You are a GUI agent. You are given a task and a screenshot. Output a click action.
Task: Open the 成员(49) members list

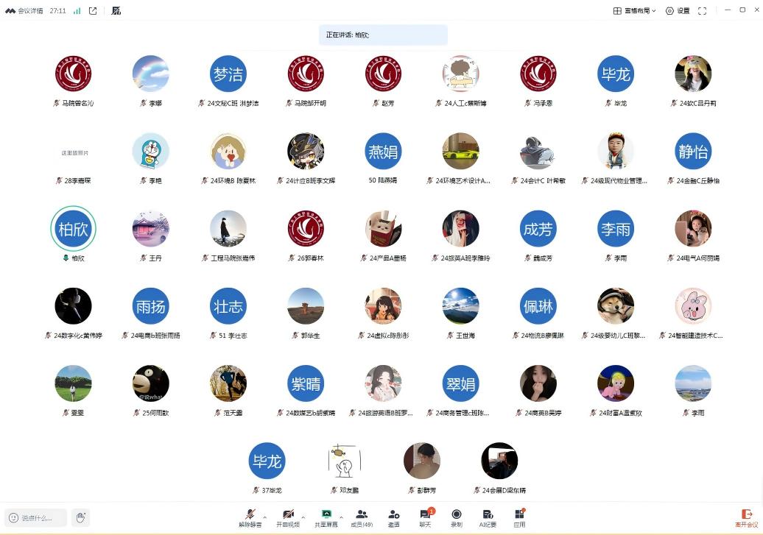tap(362, 518)
